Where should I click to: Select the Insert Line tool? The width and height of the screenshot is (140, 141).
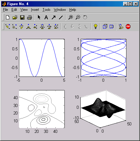61,17
